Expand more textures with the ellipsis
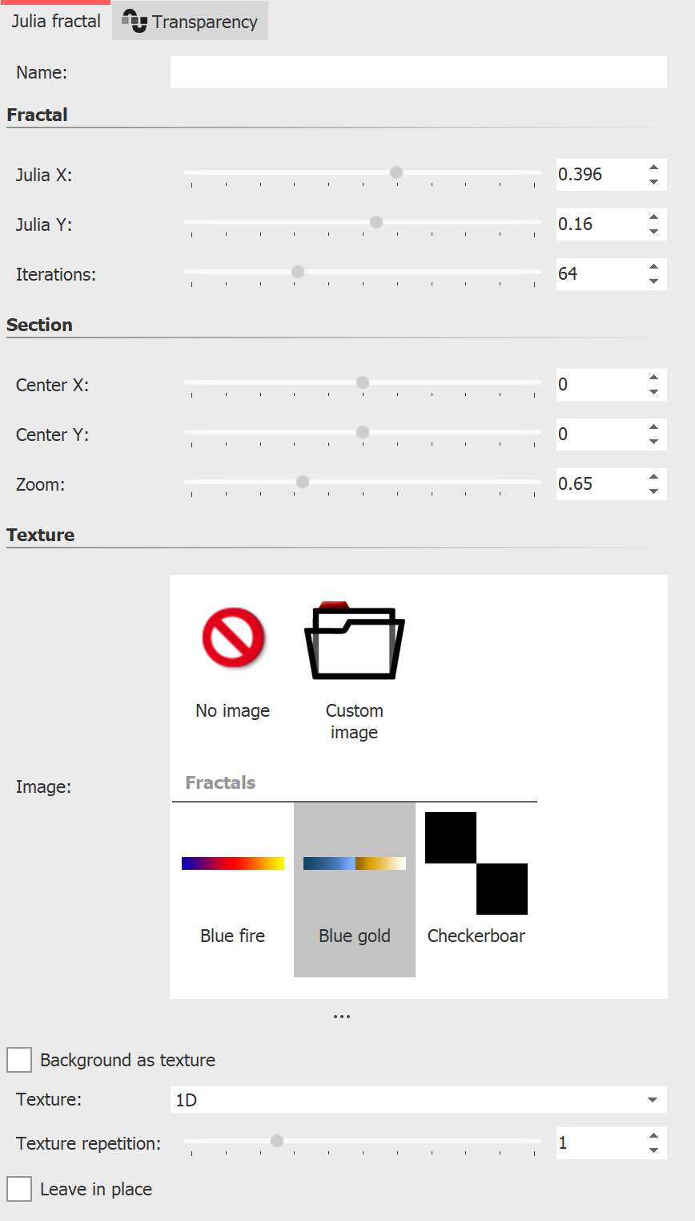 [342, 1017]
